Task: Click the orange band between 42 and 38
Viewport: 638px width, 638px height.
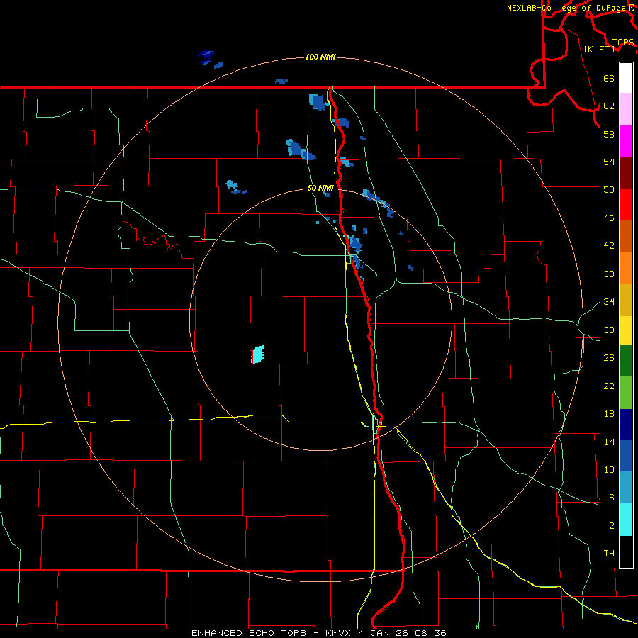Action: 626,268
